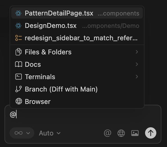Select PatternDetailPage.tsx from suggestions

click(77, 13)
